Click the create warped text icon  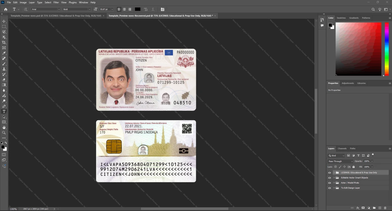(x=146, y=9)
